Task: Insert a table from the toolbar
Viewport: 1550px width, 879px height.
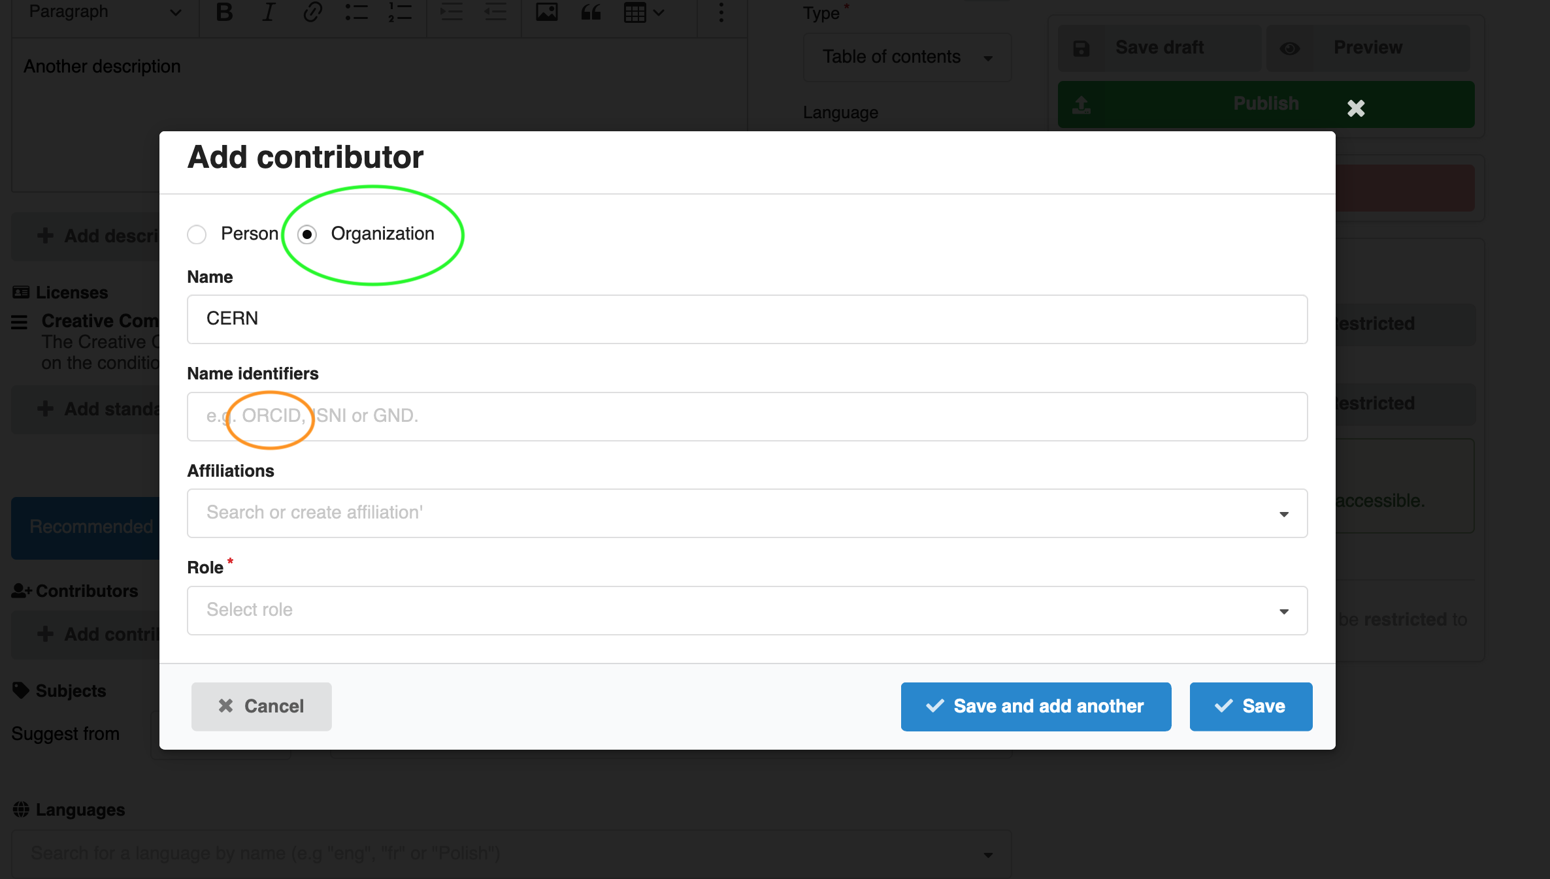Action: 635,12
